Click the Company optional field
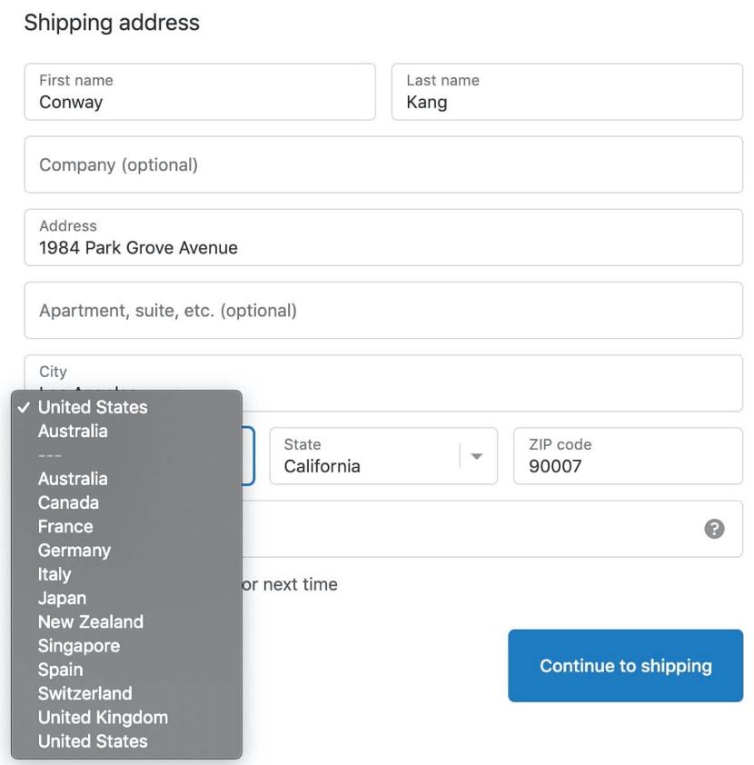Image resolution: width=754 pixels, height=765 pixels. (x=382, y=164)
